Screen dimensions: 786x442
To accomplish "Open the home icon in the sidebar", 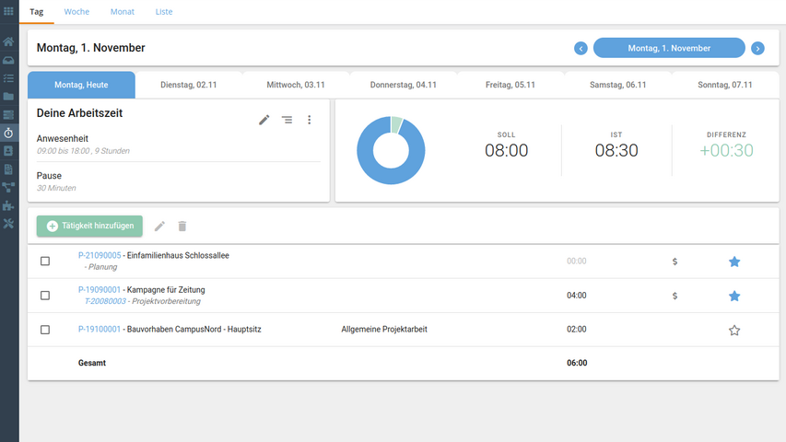I will tap(8, 41).
